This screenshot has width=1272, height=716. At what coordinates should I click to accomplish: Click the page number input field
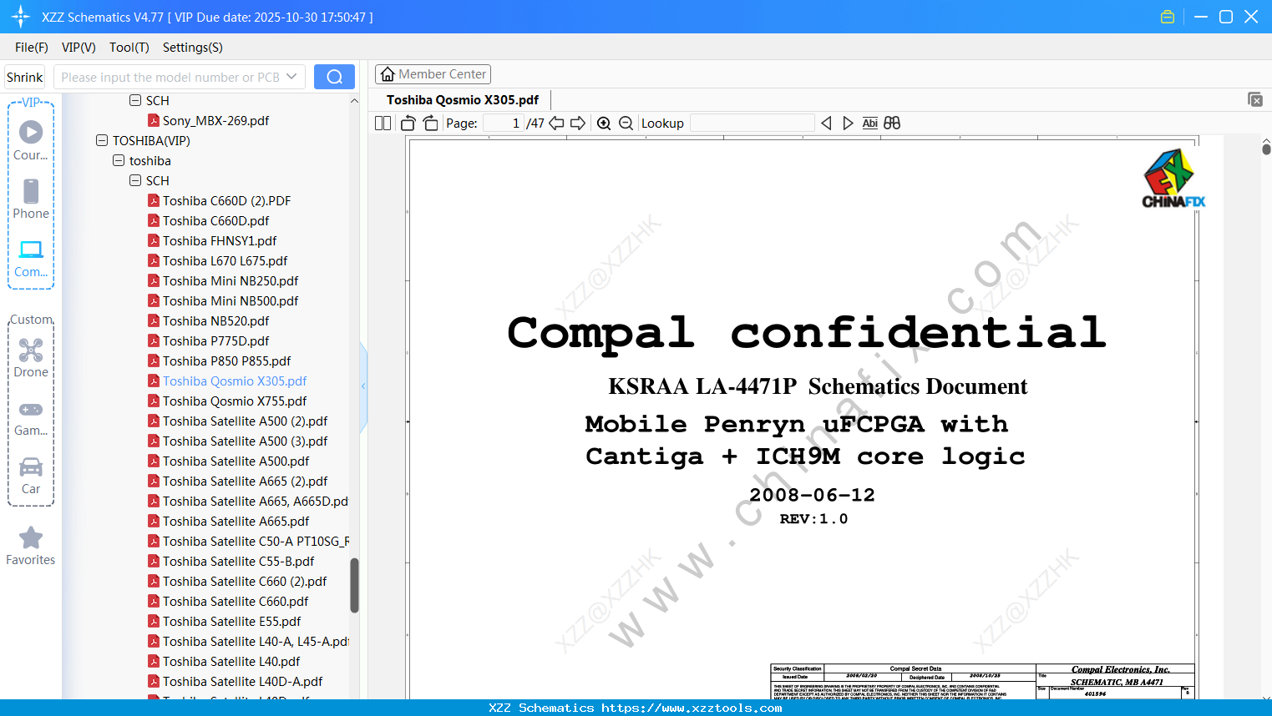[502, 124]
